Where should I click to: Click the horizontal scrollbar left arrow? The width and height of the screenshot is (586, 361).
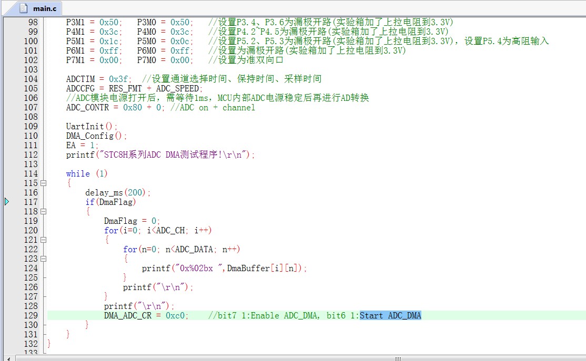point(8,358)
